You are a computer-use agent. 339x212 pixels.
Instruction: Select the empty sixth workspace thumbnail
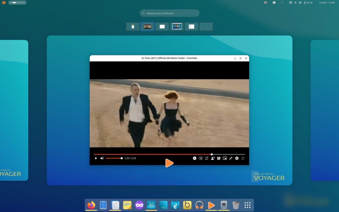click(x=206, y=27)
